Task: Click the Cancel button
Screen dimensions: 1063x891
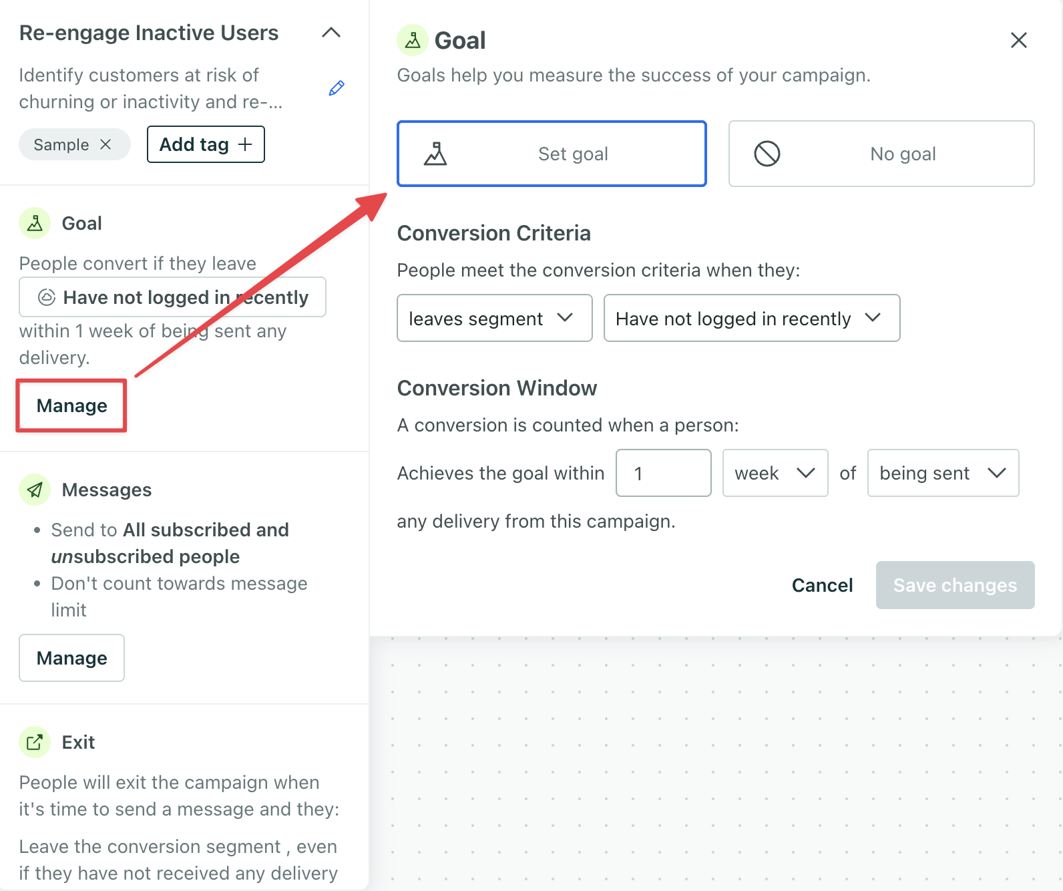Action: [x=822, y=585]
